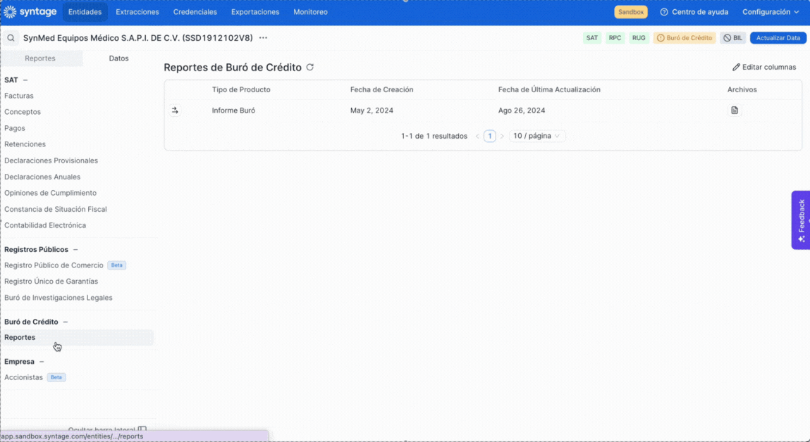Click the Fecha de Creación column header
The width and height of the screenshot is (810, 442).
click(382, 90)
